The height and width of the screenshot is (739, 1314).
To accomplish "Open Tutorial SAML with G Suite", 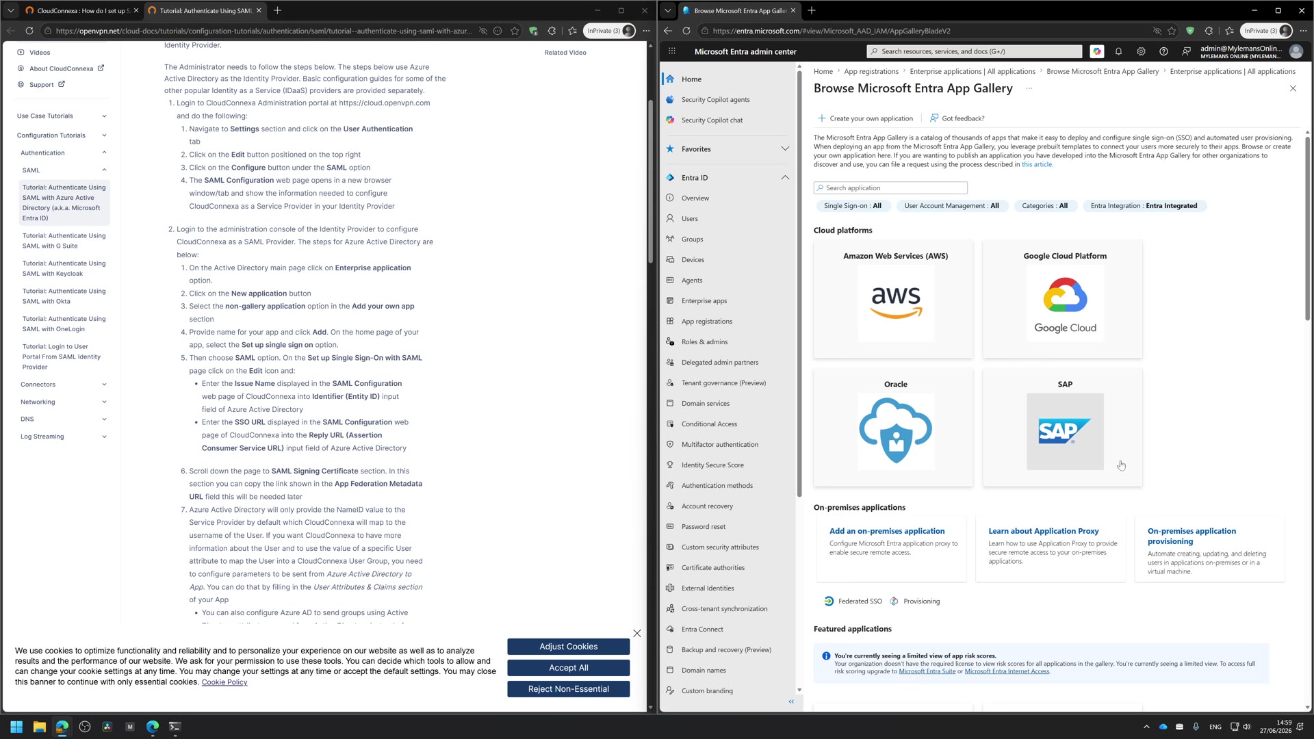I will (x=64, y=241).
